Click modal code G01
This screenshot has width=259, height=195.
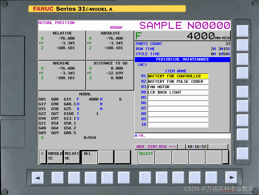[x=42, y=99]
